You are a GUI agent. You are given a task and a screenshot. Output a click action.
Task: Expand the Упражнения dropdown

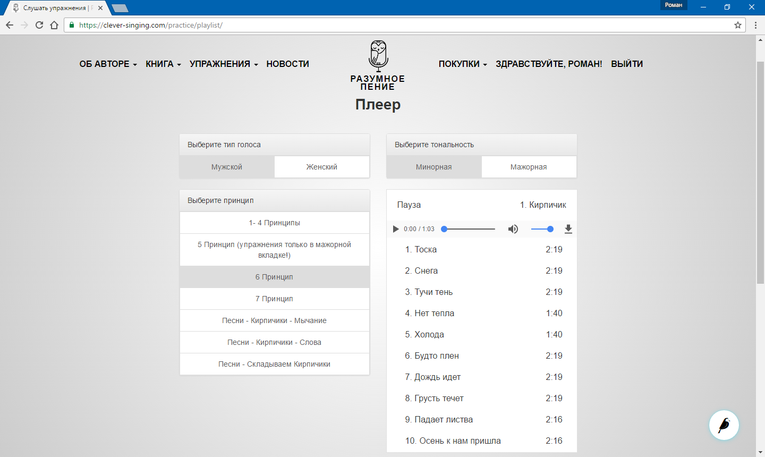[x=224, y=64]
